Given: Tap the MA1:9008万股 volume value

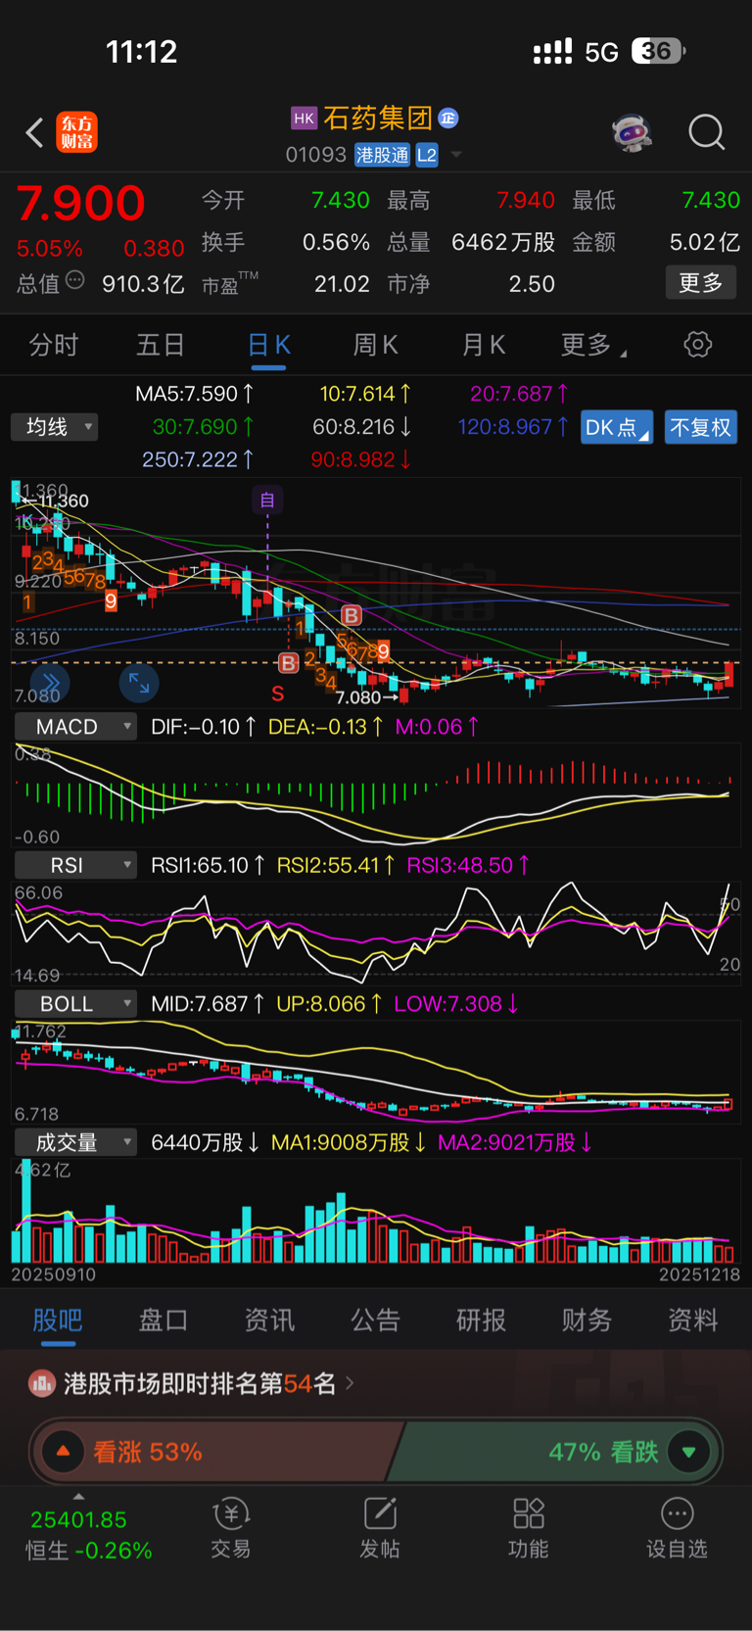Looking at the screenshot, I should [x=349, y=1142].
